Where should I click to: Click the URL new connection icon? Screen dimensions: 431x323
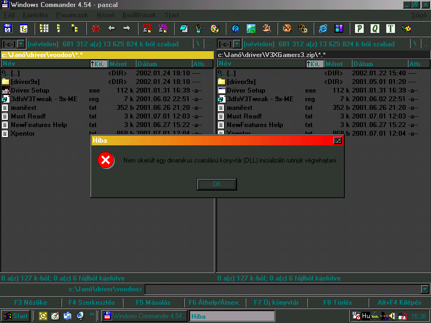[162, 29]
